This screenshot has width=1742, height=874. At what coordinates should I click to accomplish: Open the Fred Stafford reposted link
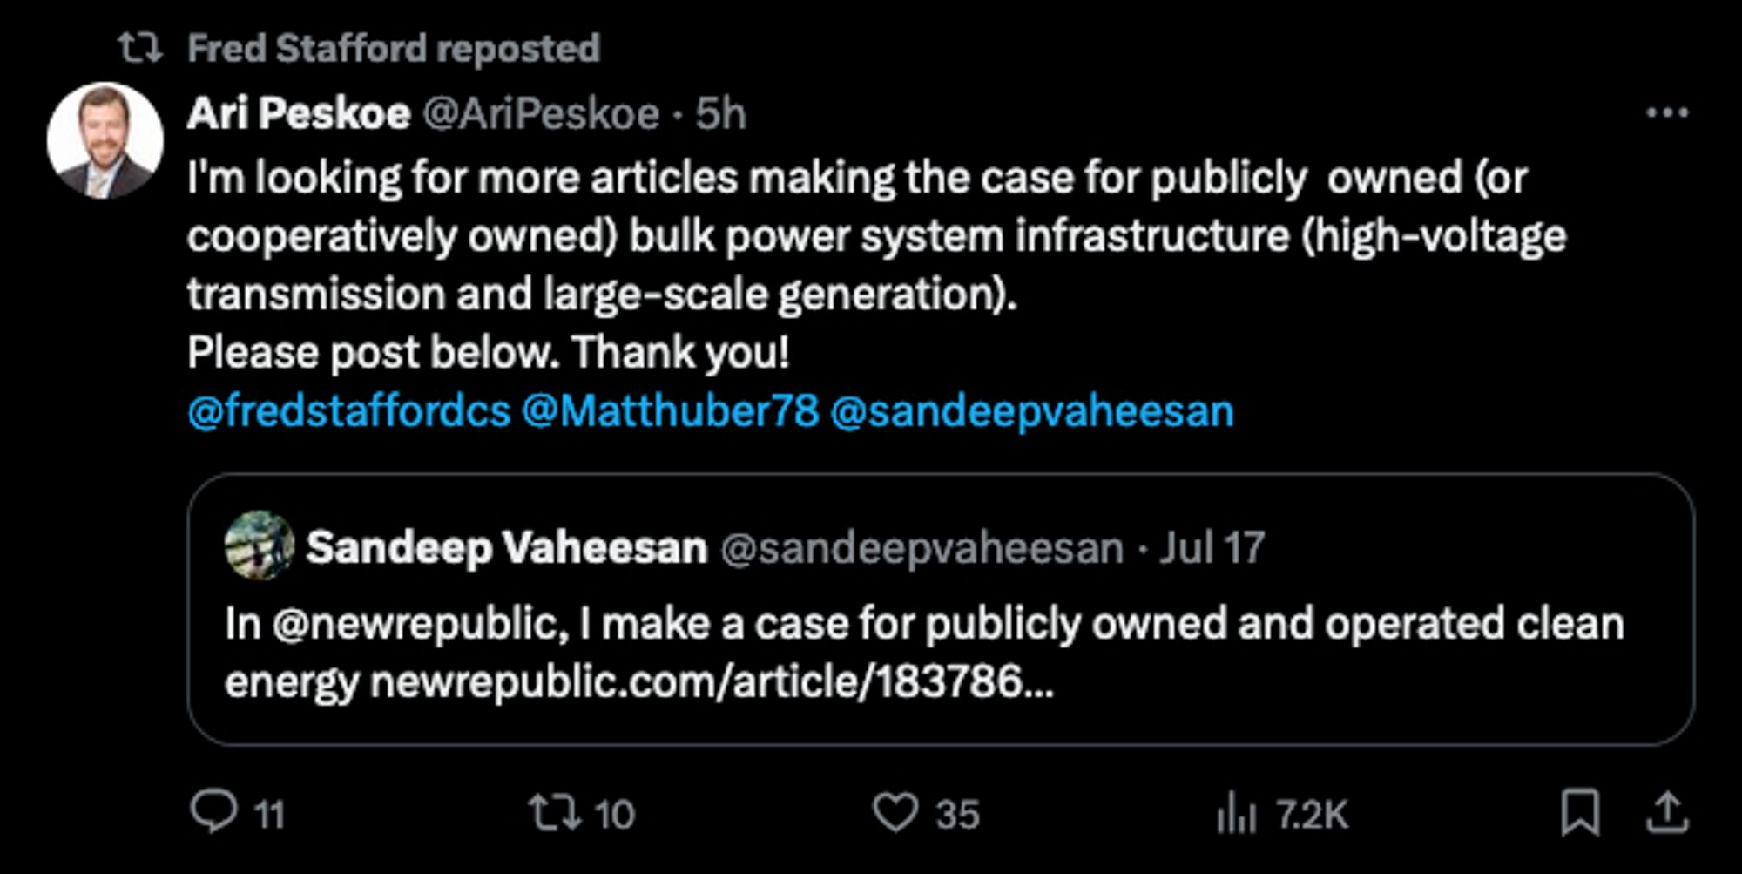click(394, 49)
